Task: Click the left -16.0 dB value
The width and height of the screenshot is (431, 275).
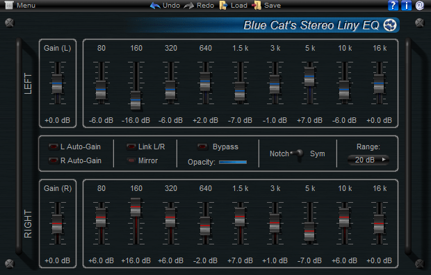Action: coord(136,120)
